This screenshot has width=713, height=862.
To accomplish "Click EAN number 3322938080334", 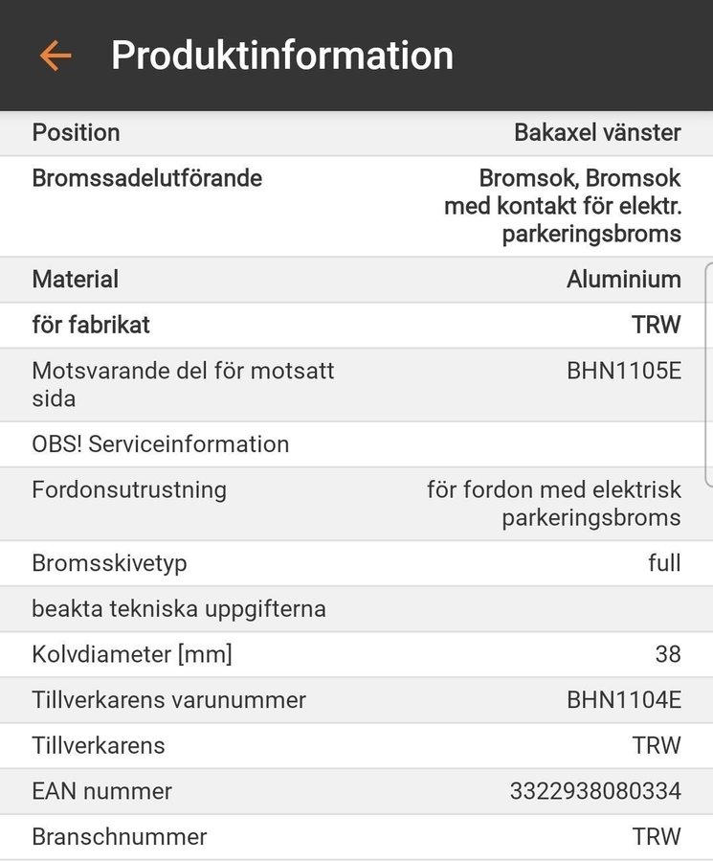I will (x=595, y=791).
